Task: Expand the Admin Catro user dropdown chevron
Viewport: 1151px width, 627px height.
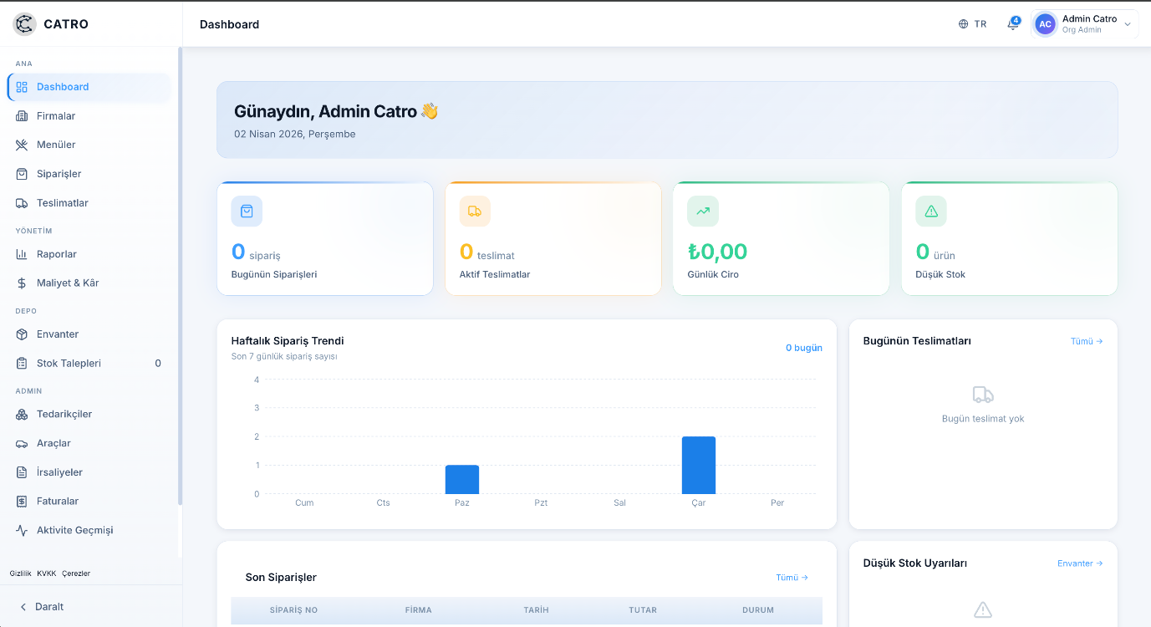Action: point(1127,25)
